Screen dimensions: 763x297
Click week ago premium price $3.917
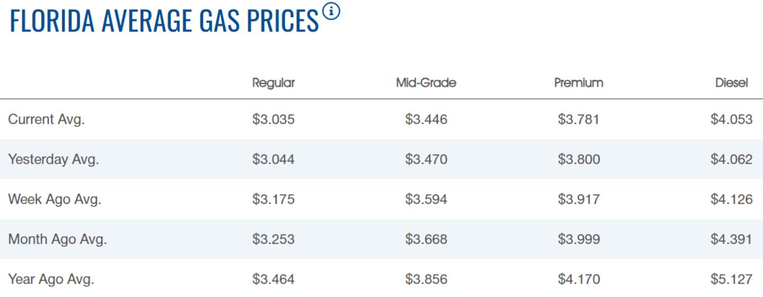[579, 199]
